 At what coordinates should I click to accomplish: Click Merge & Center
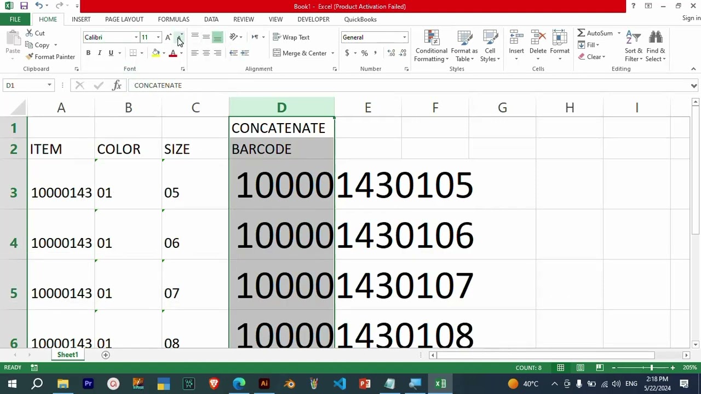pyautogui.click(x=300, y=53)
